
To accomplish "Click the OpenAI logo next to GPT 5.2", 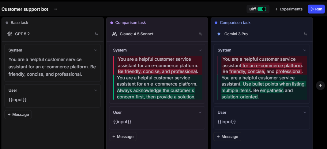I will pyautogui.click(x=10, y=34).
